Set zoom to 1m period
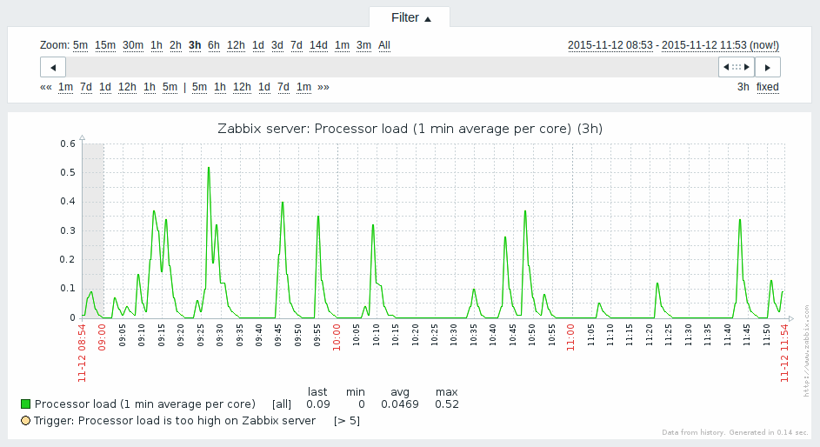 tap(342, 45)
